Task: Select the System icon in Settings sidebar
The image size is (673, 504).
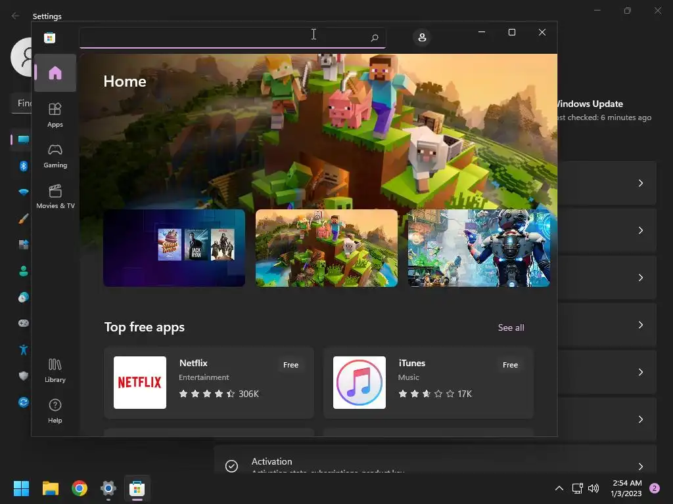Action: click(23, 139)
